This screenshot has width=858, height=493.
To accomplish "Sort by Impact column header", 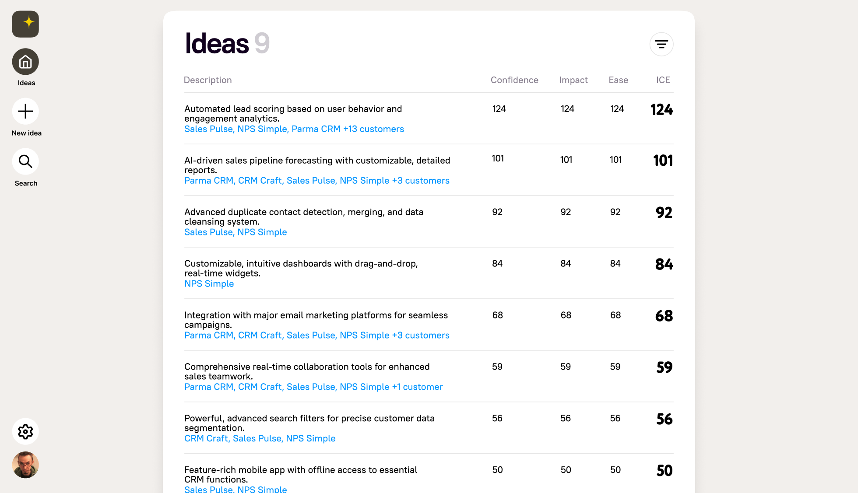I will pos(573,80).
